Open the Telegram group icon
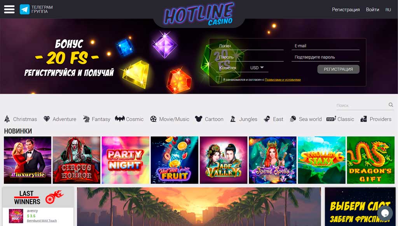The height and width of the screenshot is (226, 398). coord(24,9)
